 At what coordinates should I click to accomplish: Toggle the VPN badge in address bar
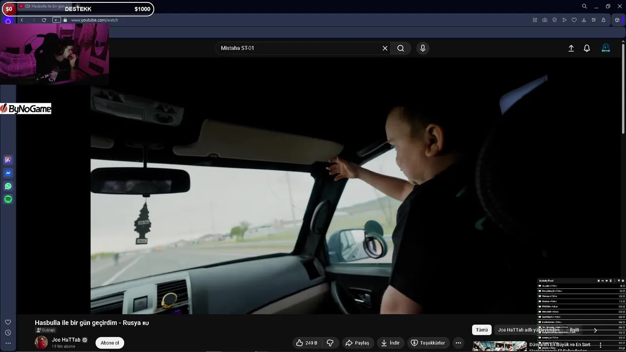coord(57,20)
